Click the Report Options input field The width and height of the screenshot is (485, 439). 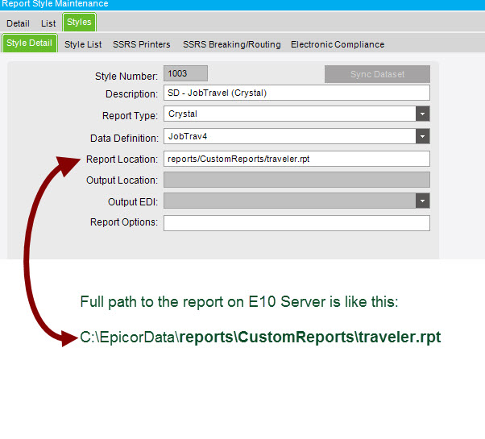click(296, 223)
